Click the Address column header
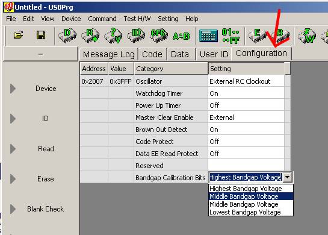Screen dimensions: 328x235 pyautogui.click(x=94, y=69)
